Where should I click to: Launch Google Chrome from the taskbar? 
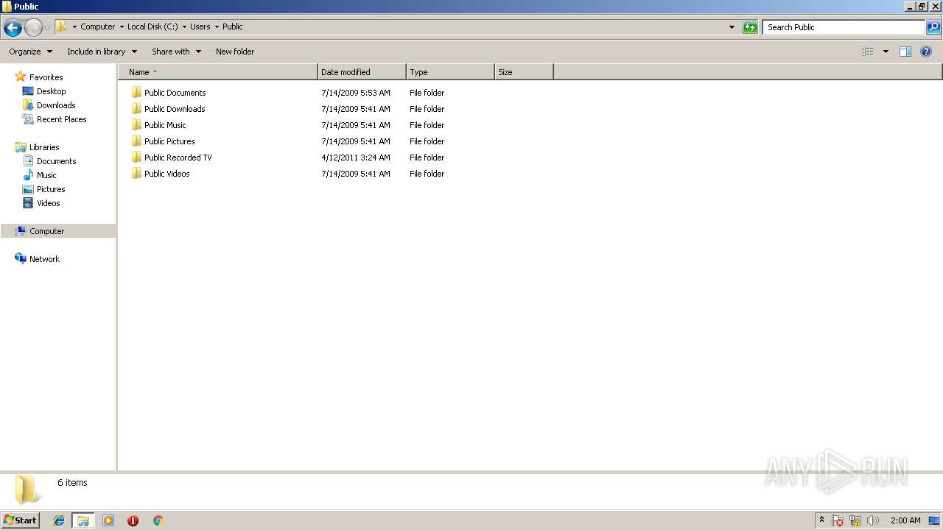coord(158,520)
